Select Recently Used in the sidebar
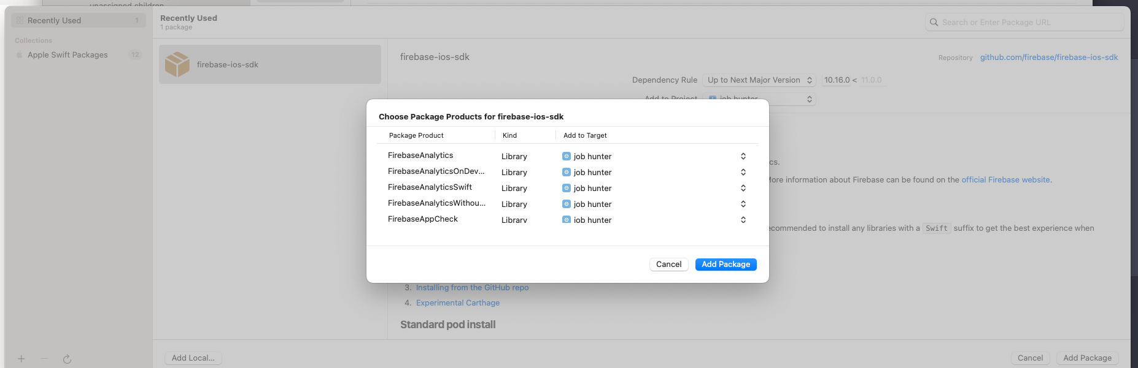 click(54, 21)
